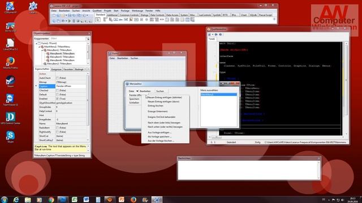The height and width of the screenshot is (203, 362).
Task: Open Skype desktop icon
Action: click(10, 136)
